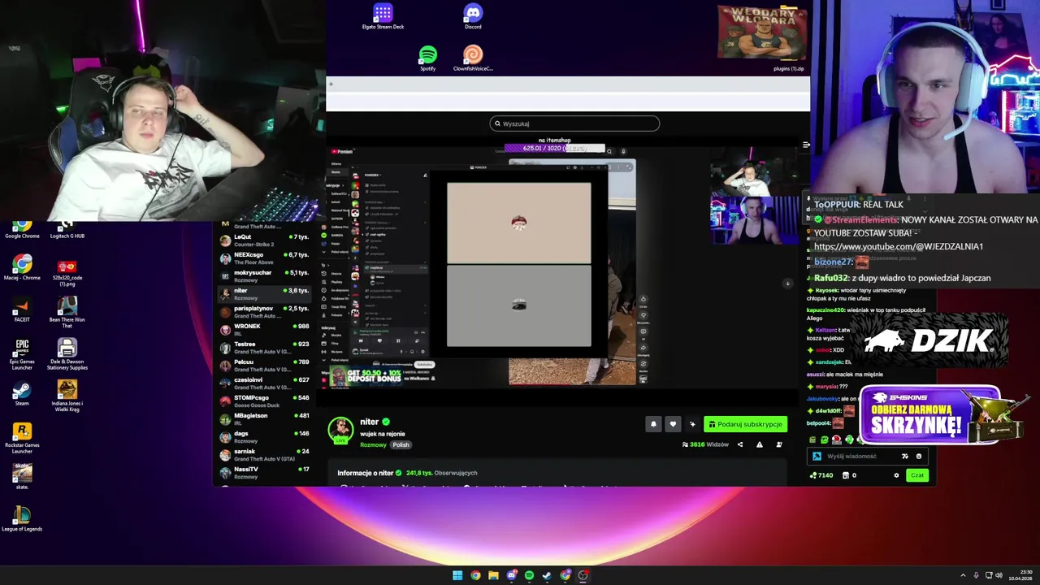
Task: Open Dale & Dawson Stationery Supplies shortcut
Action: [67, 354]
